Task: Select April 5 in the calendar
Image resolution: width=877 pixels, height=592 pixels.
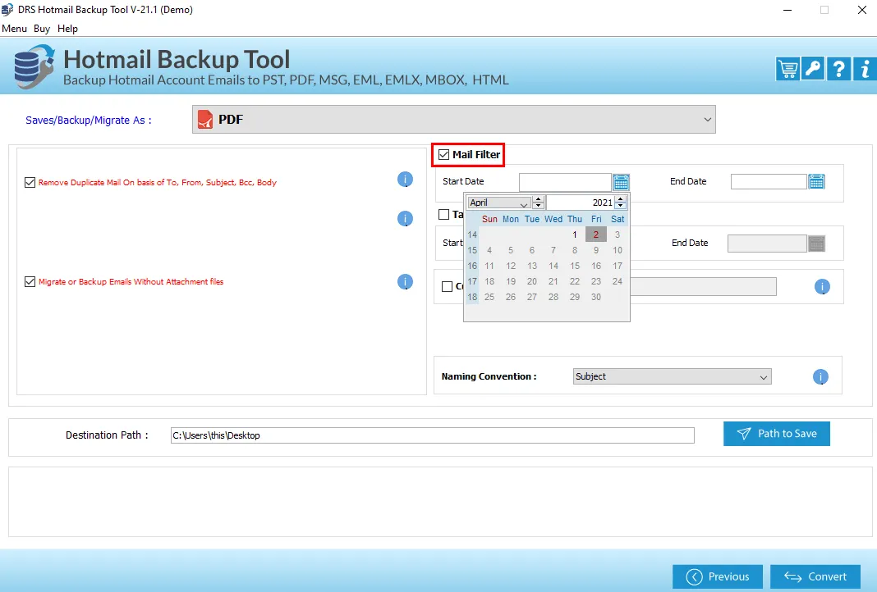Action: click(511, 250)
